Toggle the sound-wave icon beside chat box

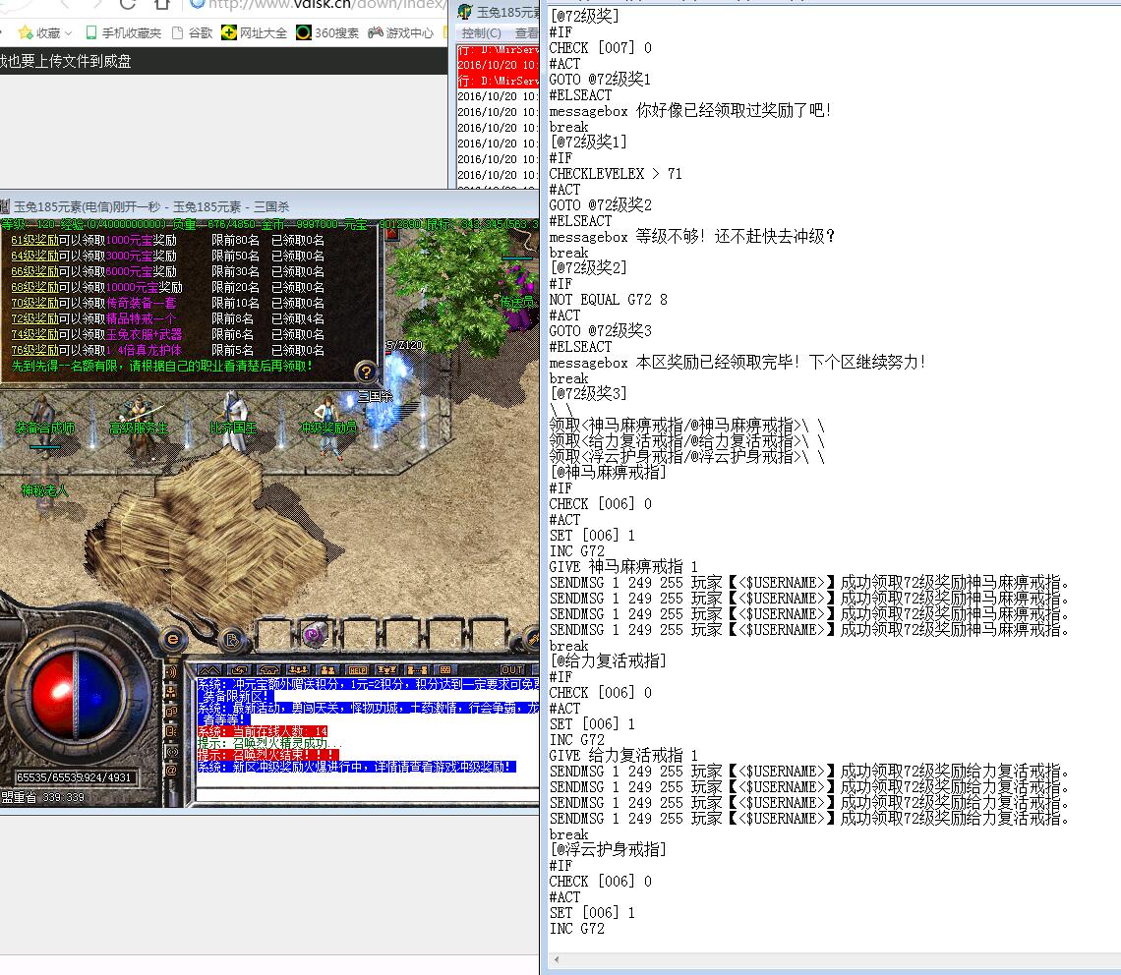pos(171,672)
